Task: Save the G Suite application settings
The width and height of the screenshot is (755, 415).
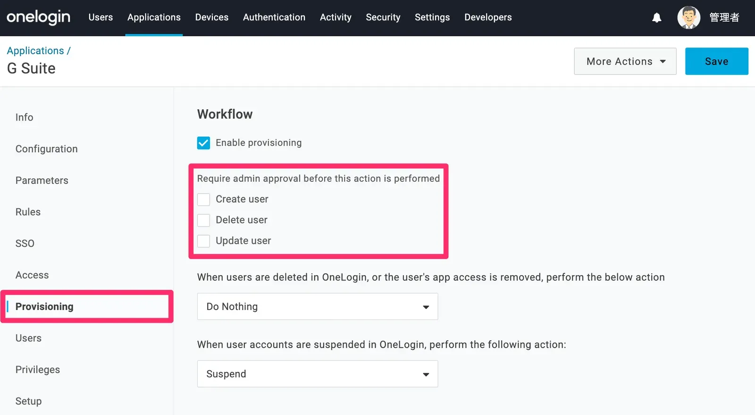Action: pyautogui.click(x=717, y=61)
